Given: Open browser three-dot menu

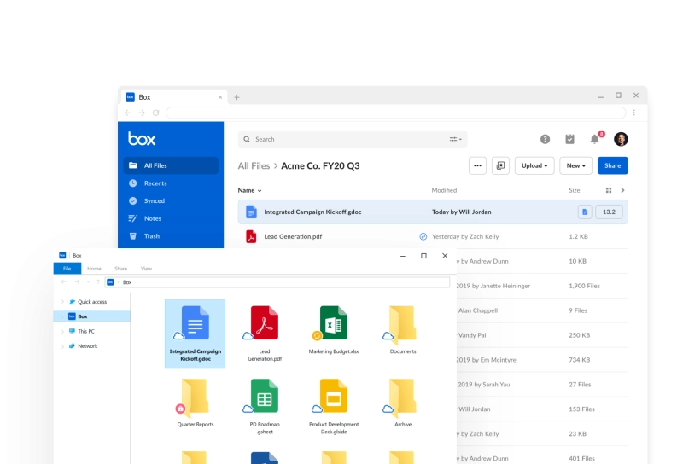Looking at the screenshot, I should (634, 113).
